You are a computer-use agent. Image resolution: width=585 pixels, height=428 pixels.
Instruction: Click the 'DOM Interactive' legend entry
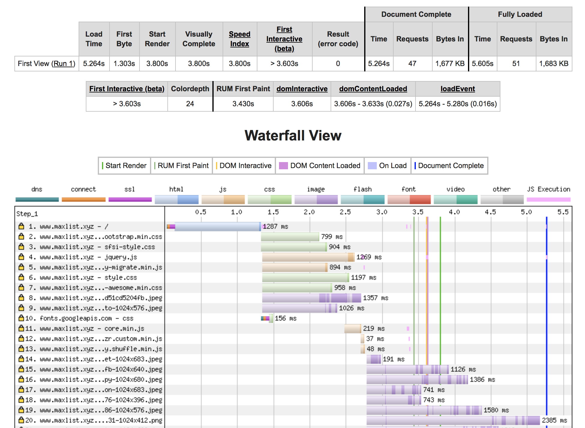pyautogui.click(x=244, y=166)
